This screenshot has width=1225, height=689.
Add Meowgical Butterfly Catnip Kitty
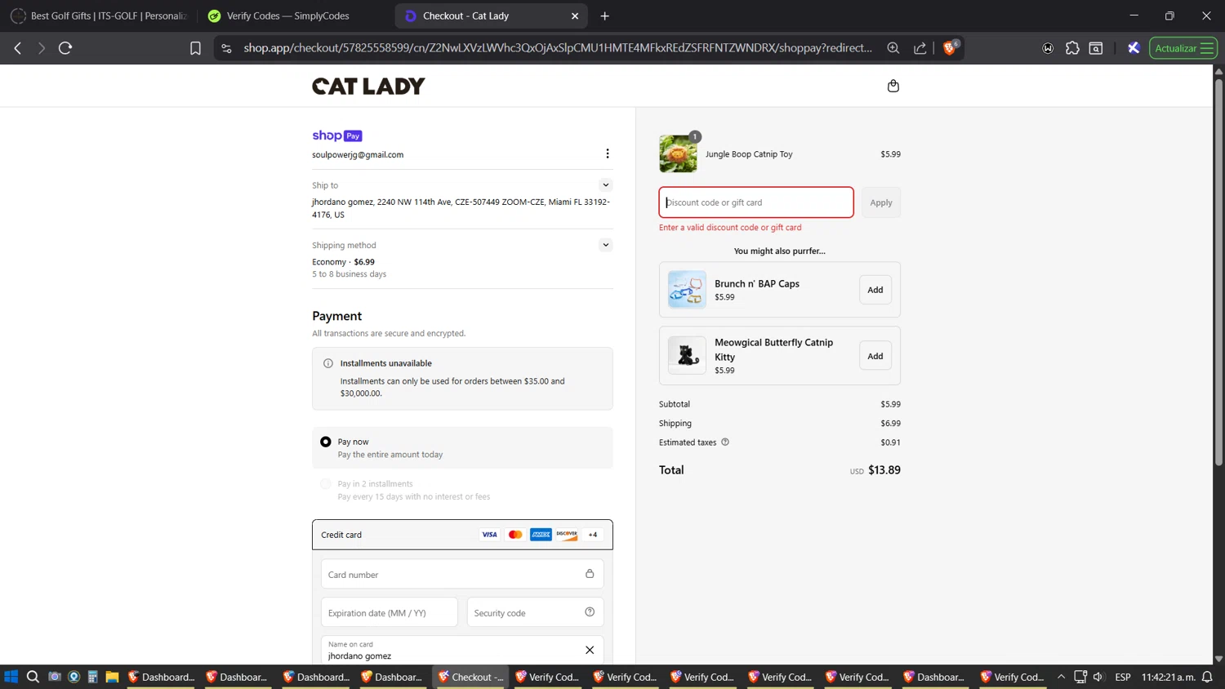coord(875,356)
